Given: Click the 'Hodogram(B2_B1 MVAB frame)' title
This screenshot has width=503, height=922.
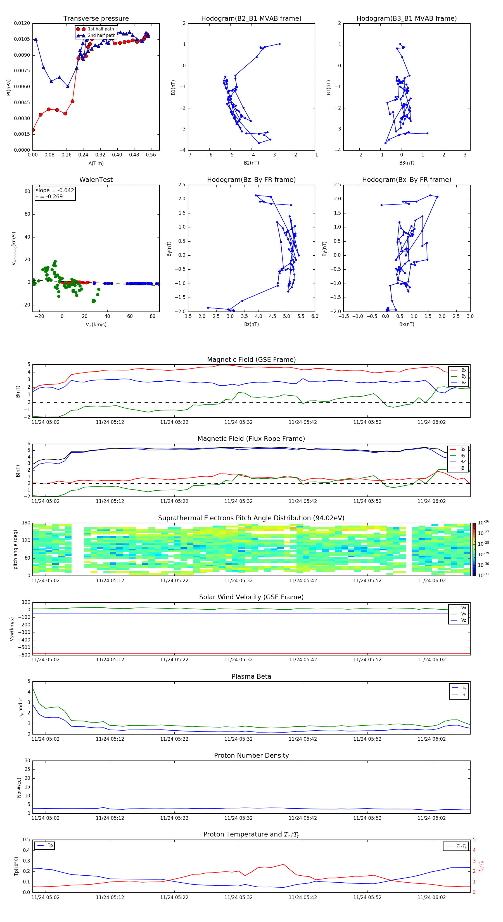Looking at the screenshot, I should (251, 19).
